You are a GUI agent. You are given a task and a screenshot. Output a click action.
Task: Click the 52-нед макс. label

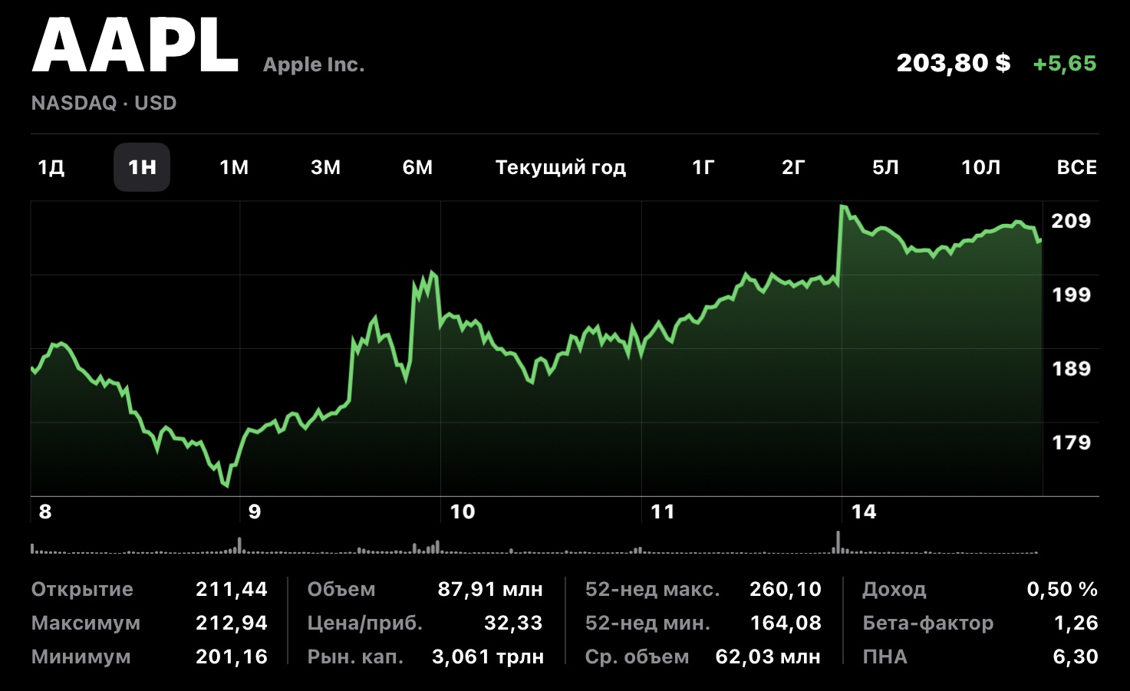(653, 589)
